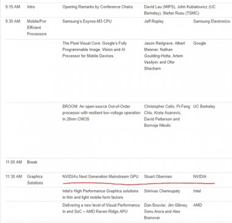Click speaker name Jeff Rupley
This screenshot has width=232, height=223.
pyautogui.click(x=154, y=21)
